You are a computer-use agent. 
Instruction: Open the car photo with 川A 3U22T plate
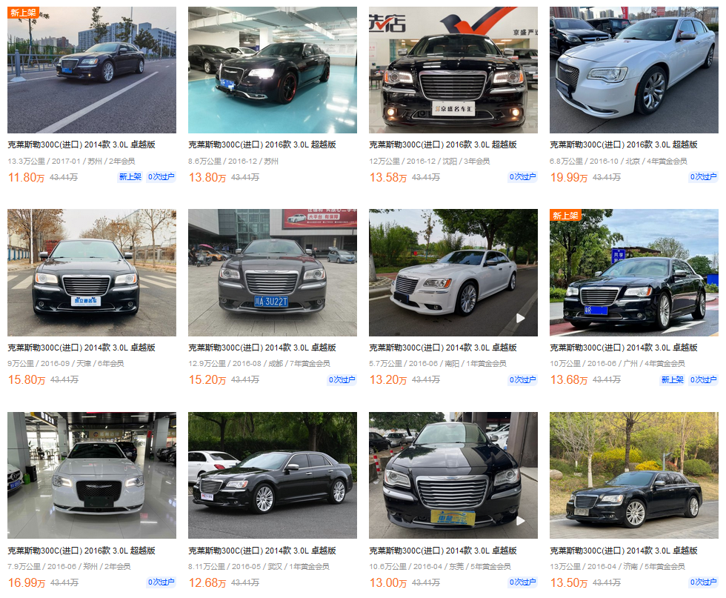point(273,273)
